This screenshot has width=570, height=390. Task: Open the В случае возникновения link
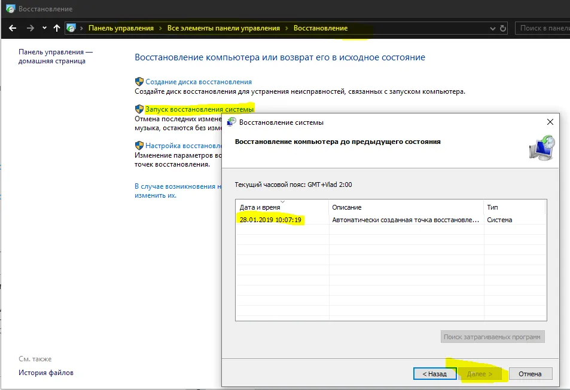coord(178,191)
